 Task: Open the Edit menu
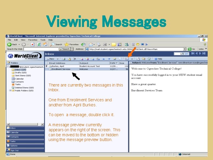[16, 40]
